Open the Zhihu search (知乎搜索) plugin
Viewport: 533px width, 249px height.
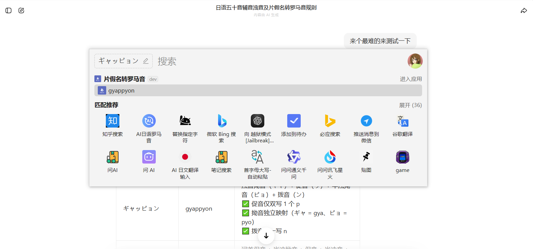pyautogui.click(x=113, y=121)
